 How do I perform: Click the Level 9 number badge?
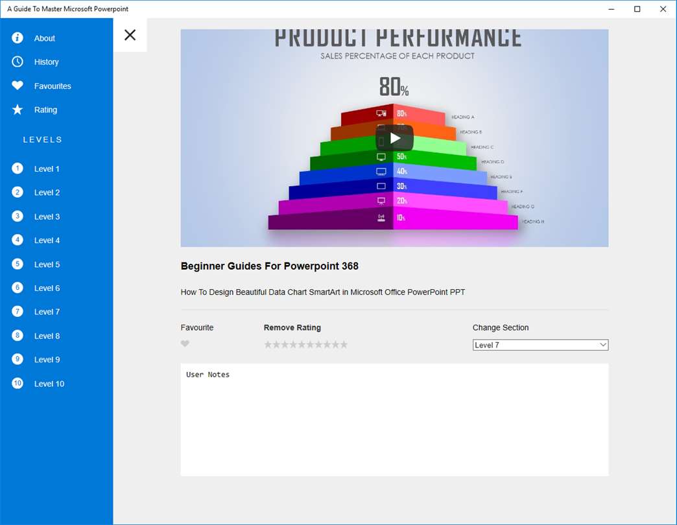click(x=18, y=359)
